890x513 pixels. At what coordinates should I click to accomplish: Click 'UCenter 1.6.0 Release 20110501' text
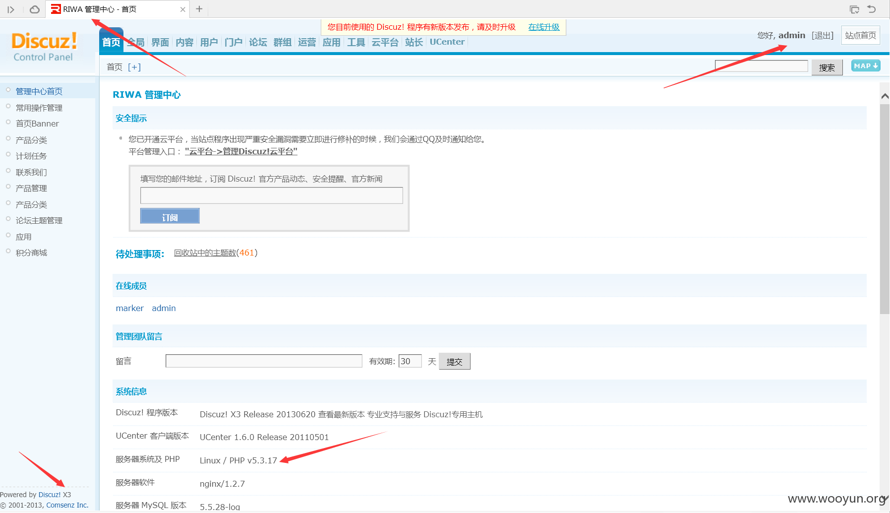pos(264,437)
